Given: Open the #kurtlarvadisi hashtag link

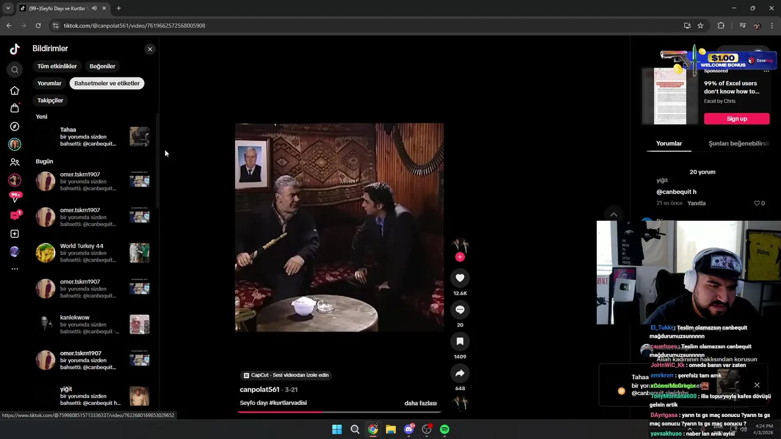Looking at the screenshot, I should point(288,403).
